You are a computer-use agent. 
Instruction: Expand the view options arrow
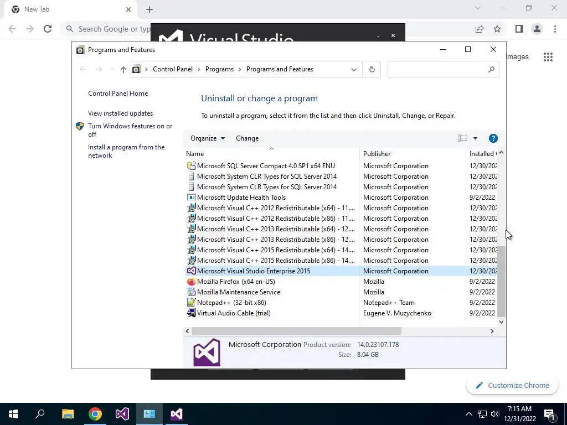pyautogui.click(x=475, y=138)
